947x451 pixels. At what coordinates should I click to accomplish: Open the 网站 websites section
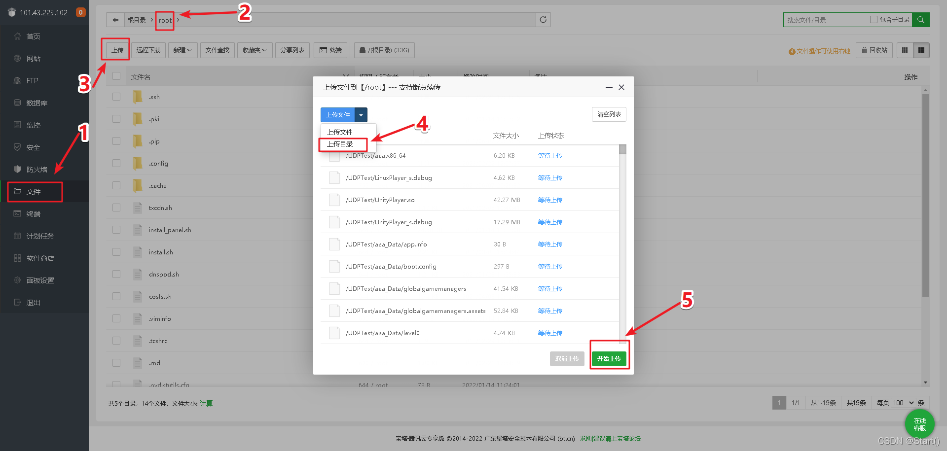pyautogui.click(x=34, y=59)
